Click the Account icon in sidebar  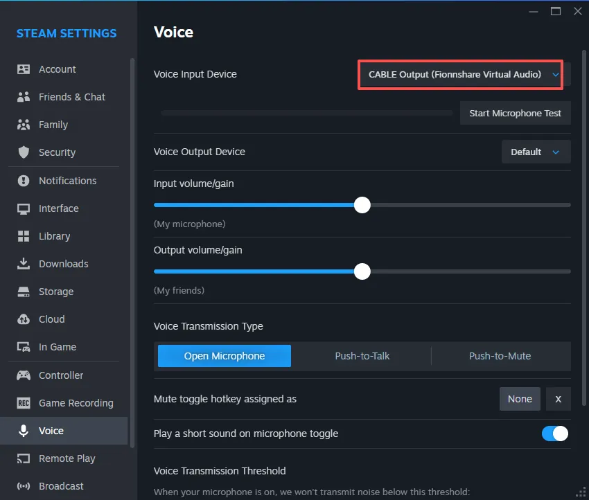pos(24,69)
